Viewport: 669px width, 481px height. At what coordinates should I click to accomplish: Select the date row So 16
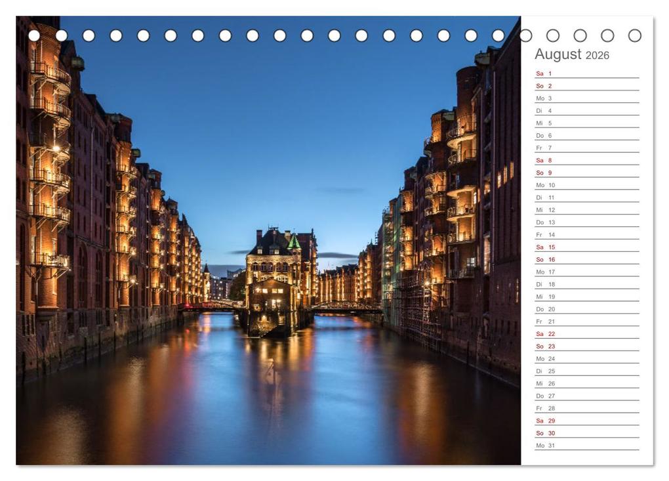tap(587, 259)
